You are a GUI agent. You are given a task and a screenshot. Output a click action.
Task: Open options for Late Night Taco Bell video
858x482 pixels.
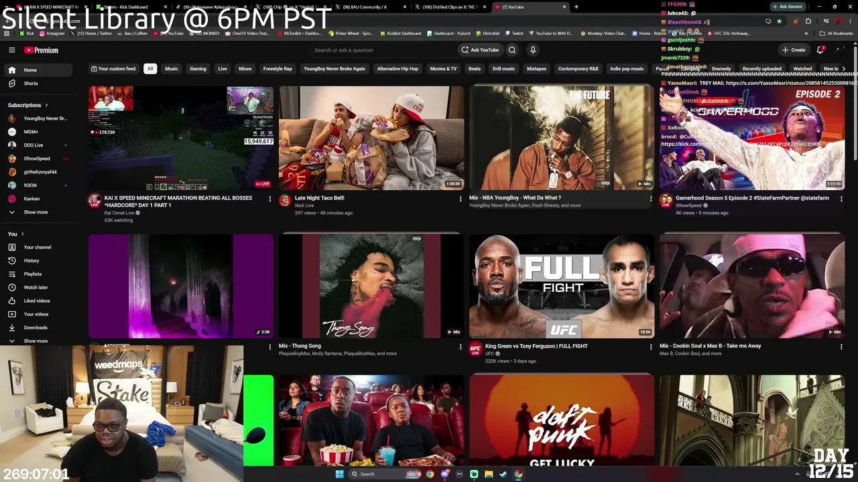coord(461,199)
